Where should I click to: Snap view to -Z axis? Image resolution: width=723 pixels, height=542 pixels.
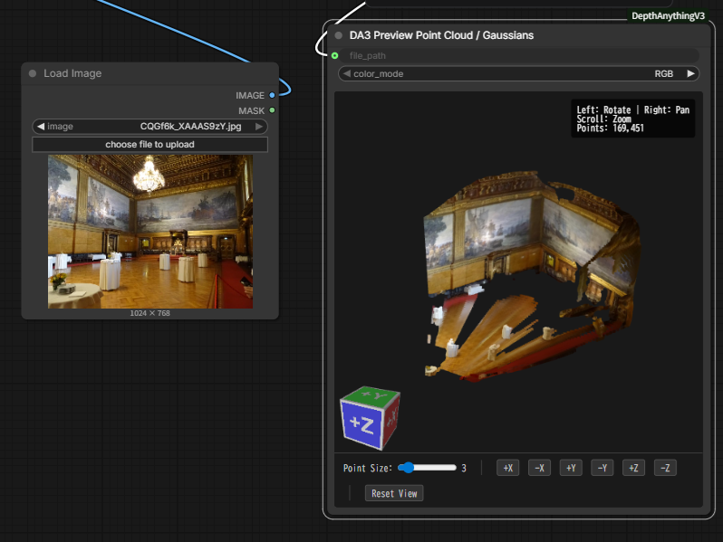tap(665, 468)
